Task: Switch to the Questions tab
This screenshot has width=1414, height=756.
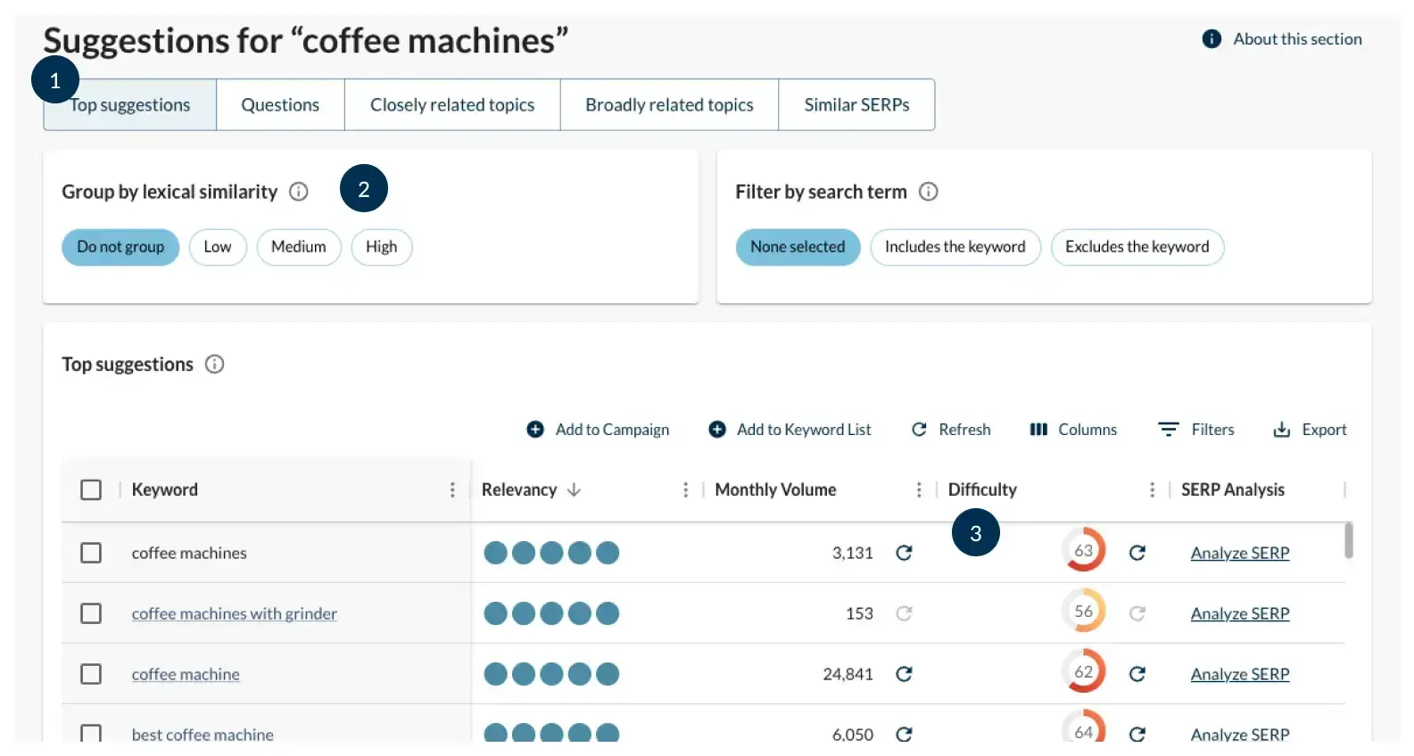Action: point(280,105)
